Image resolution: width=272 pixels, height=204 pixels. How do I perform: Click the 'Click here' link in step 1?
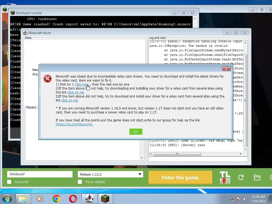82,84
